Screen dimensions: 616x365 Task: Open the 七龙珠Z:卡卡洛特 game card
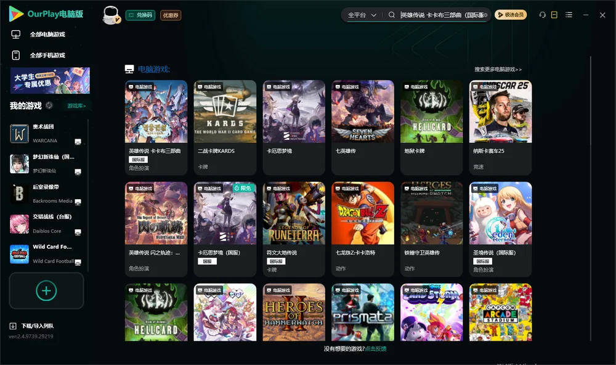pyautogui.click(x=363, y=229)
